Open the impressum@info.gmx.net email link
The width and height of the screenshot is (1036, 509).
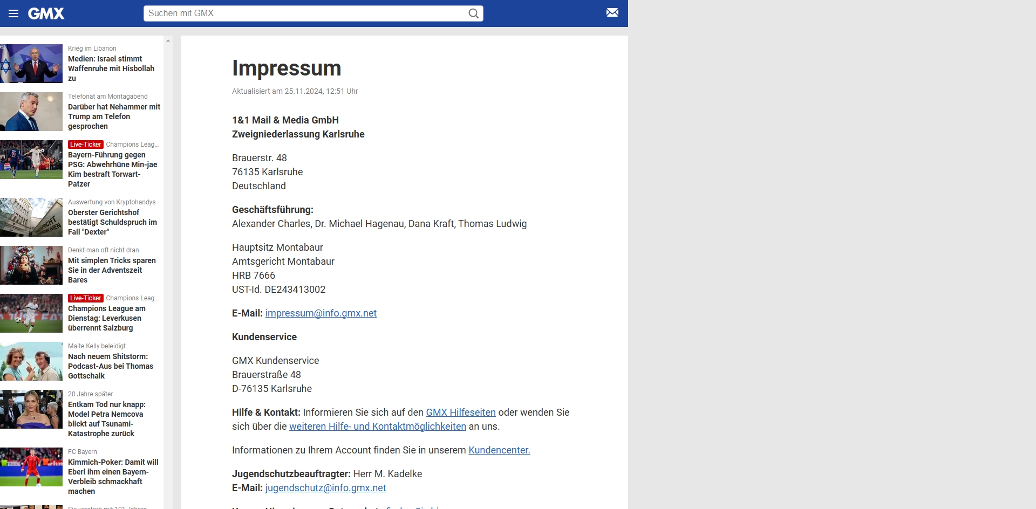point(321,313)
